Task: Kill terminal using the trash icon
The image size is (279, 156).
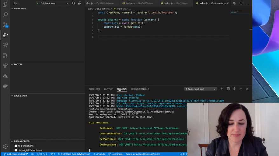Action: [235, 89]
